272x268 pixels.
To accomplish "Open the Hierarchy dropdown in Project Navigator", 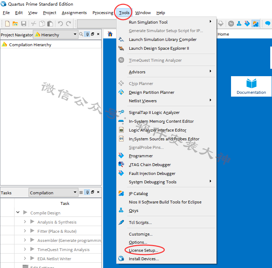I will coord(55,35).
